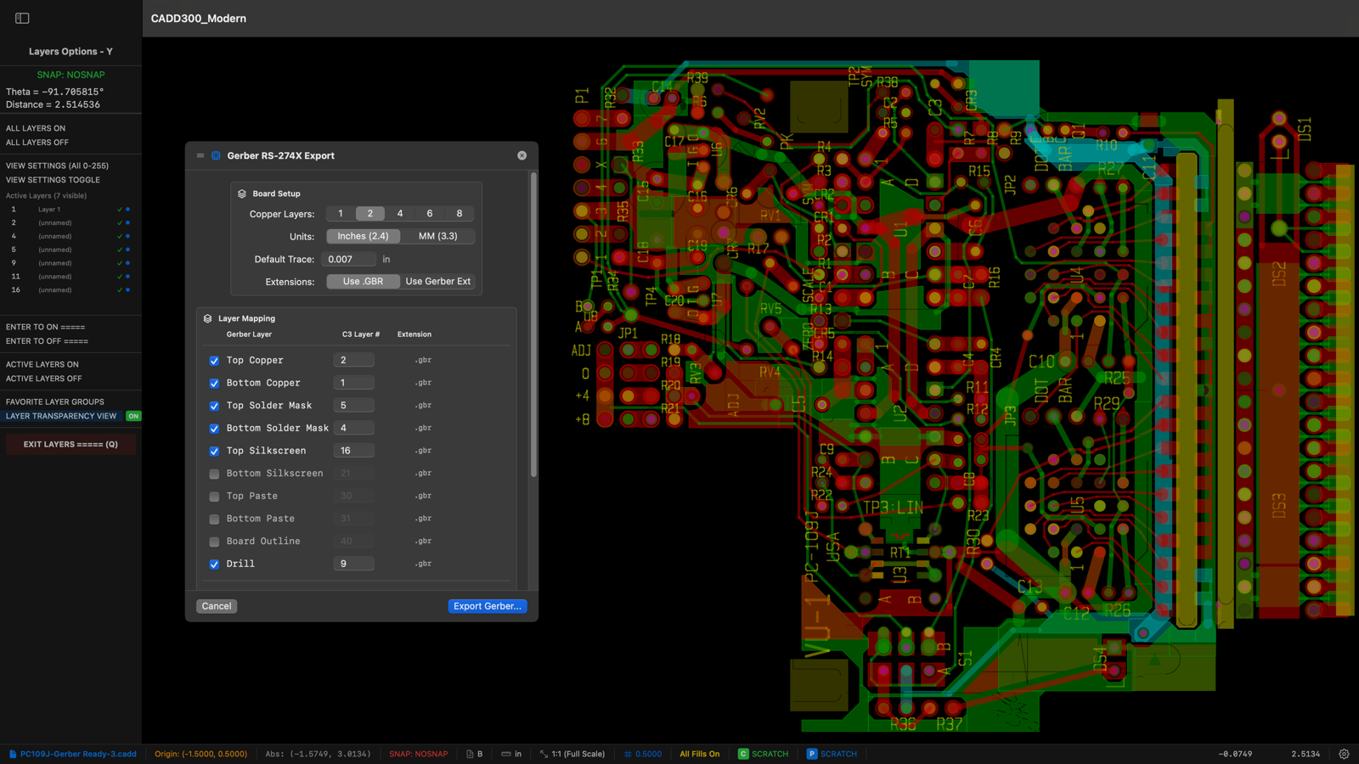Image resolution: width=1359 pixels, height=764 pixels.
Task: Click the green C SCRATCH indicator
Action: coord(763,754)
